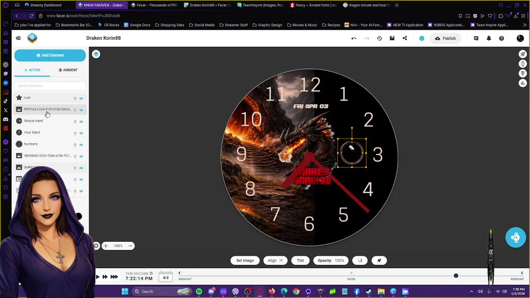This screenshot has width=530, height=298.
Task: Open canvas settings gear icon
Action: point(96,246)
